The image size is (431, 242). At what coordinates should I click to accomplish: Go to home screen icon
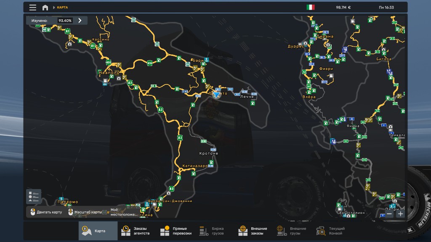click(x=45, y=8)
